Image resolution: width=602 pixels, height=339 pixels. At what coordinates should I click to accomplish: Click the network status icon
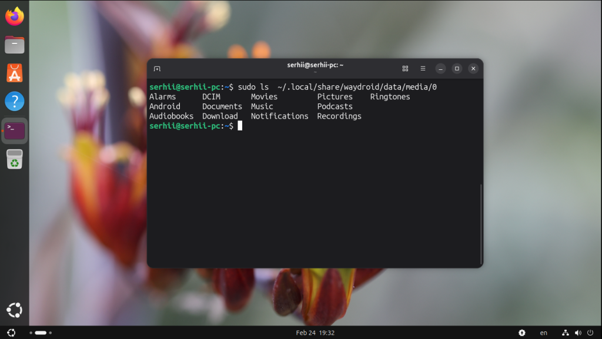pos(565,333)
